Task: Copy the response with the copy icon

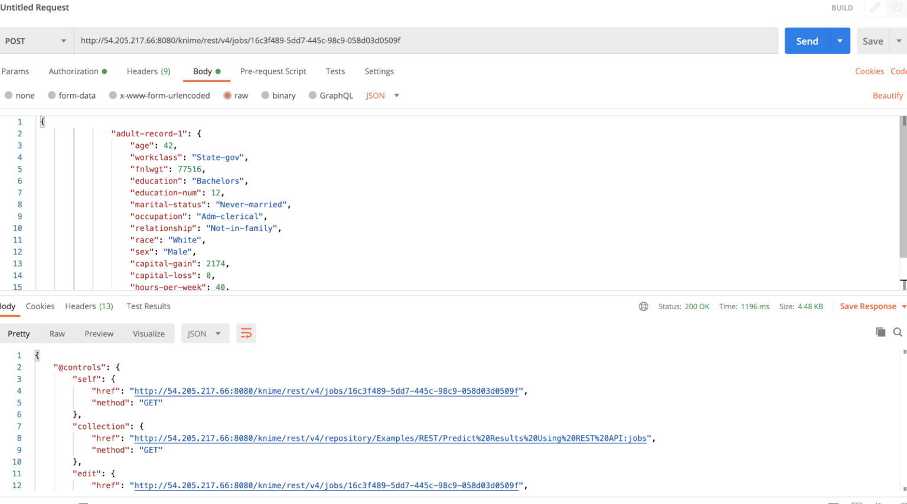Action: 880,332
